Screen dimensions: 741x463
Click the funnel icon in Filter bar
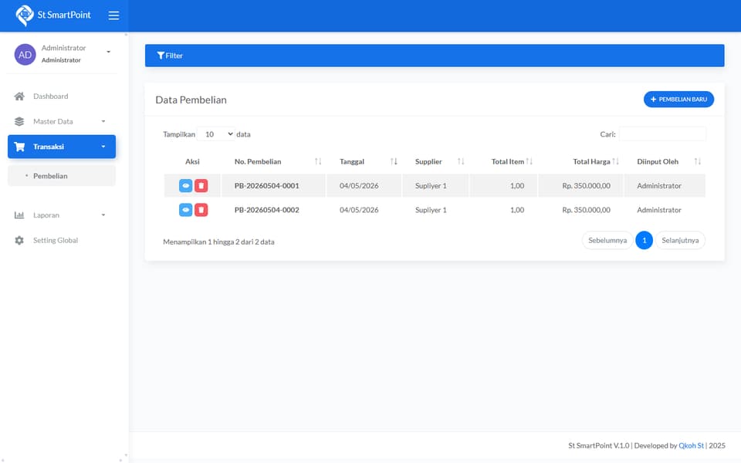(x=161, y=56)
